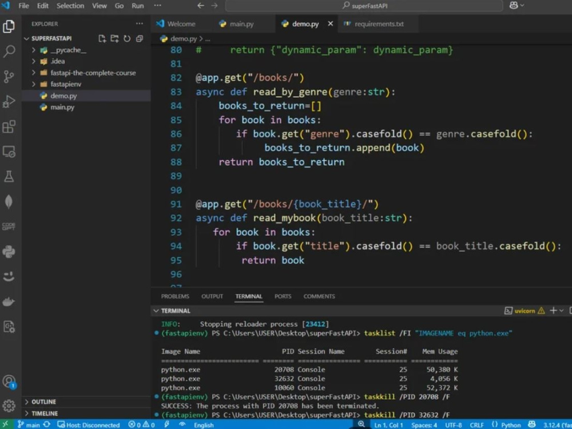Open the Docker whale icon
Viewport: 572px width, 429px height.
pyautogui.click(x=9, y=301)
